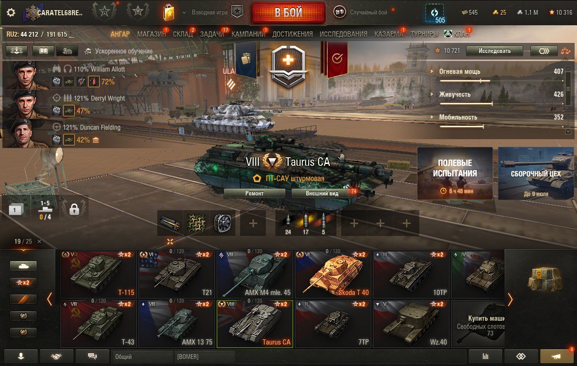577x366 pixels.
Task: Open the first equipment slot icon
Action: 171,223
